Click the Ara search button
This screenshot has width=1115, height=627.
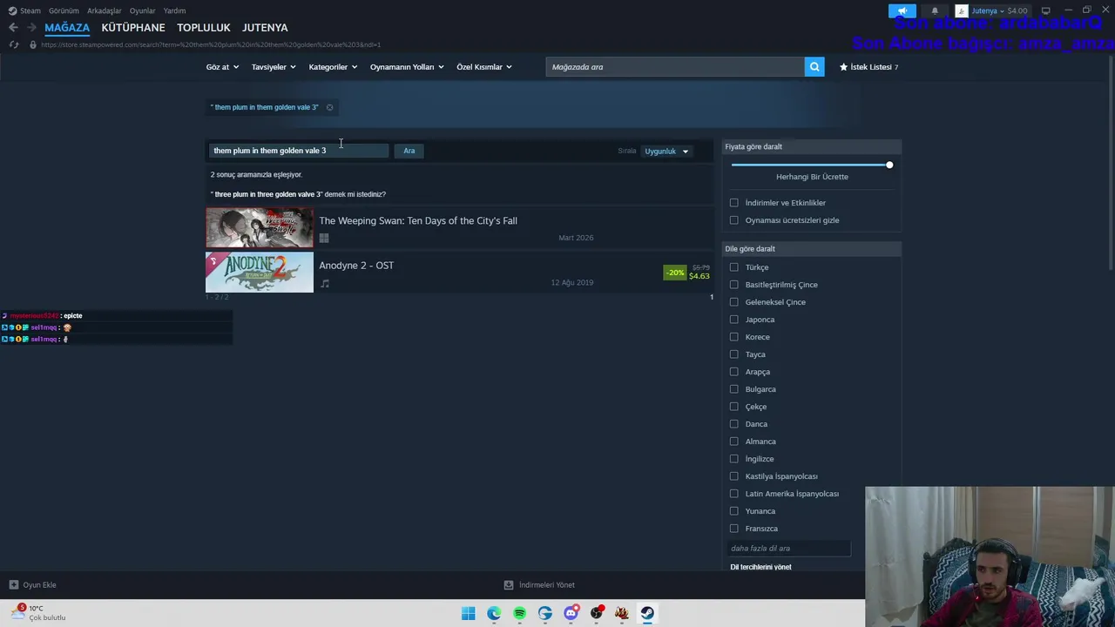point(409,151)
